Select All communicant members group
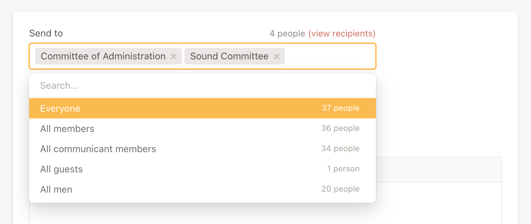Screen dimensions: 531x224 [x=98, y=149]
